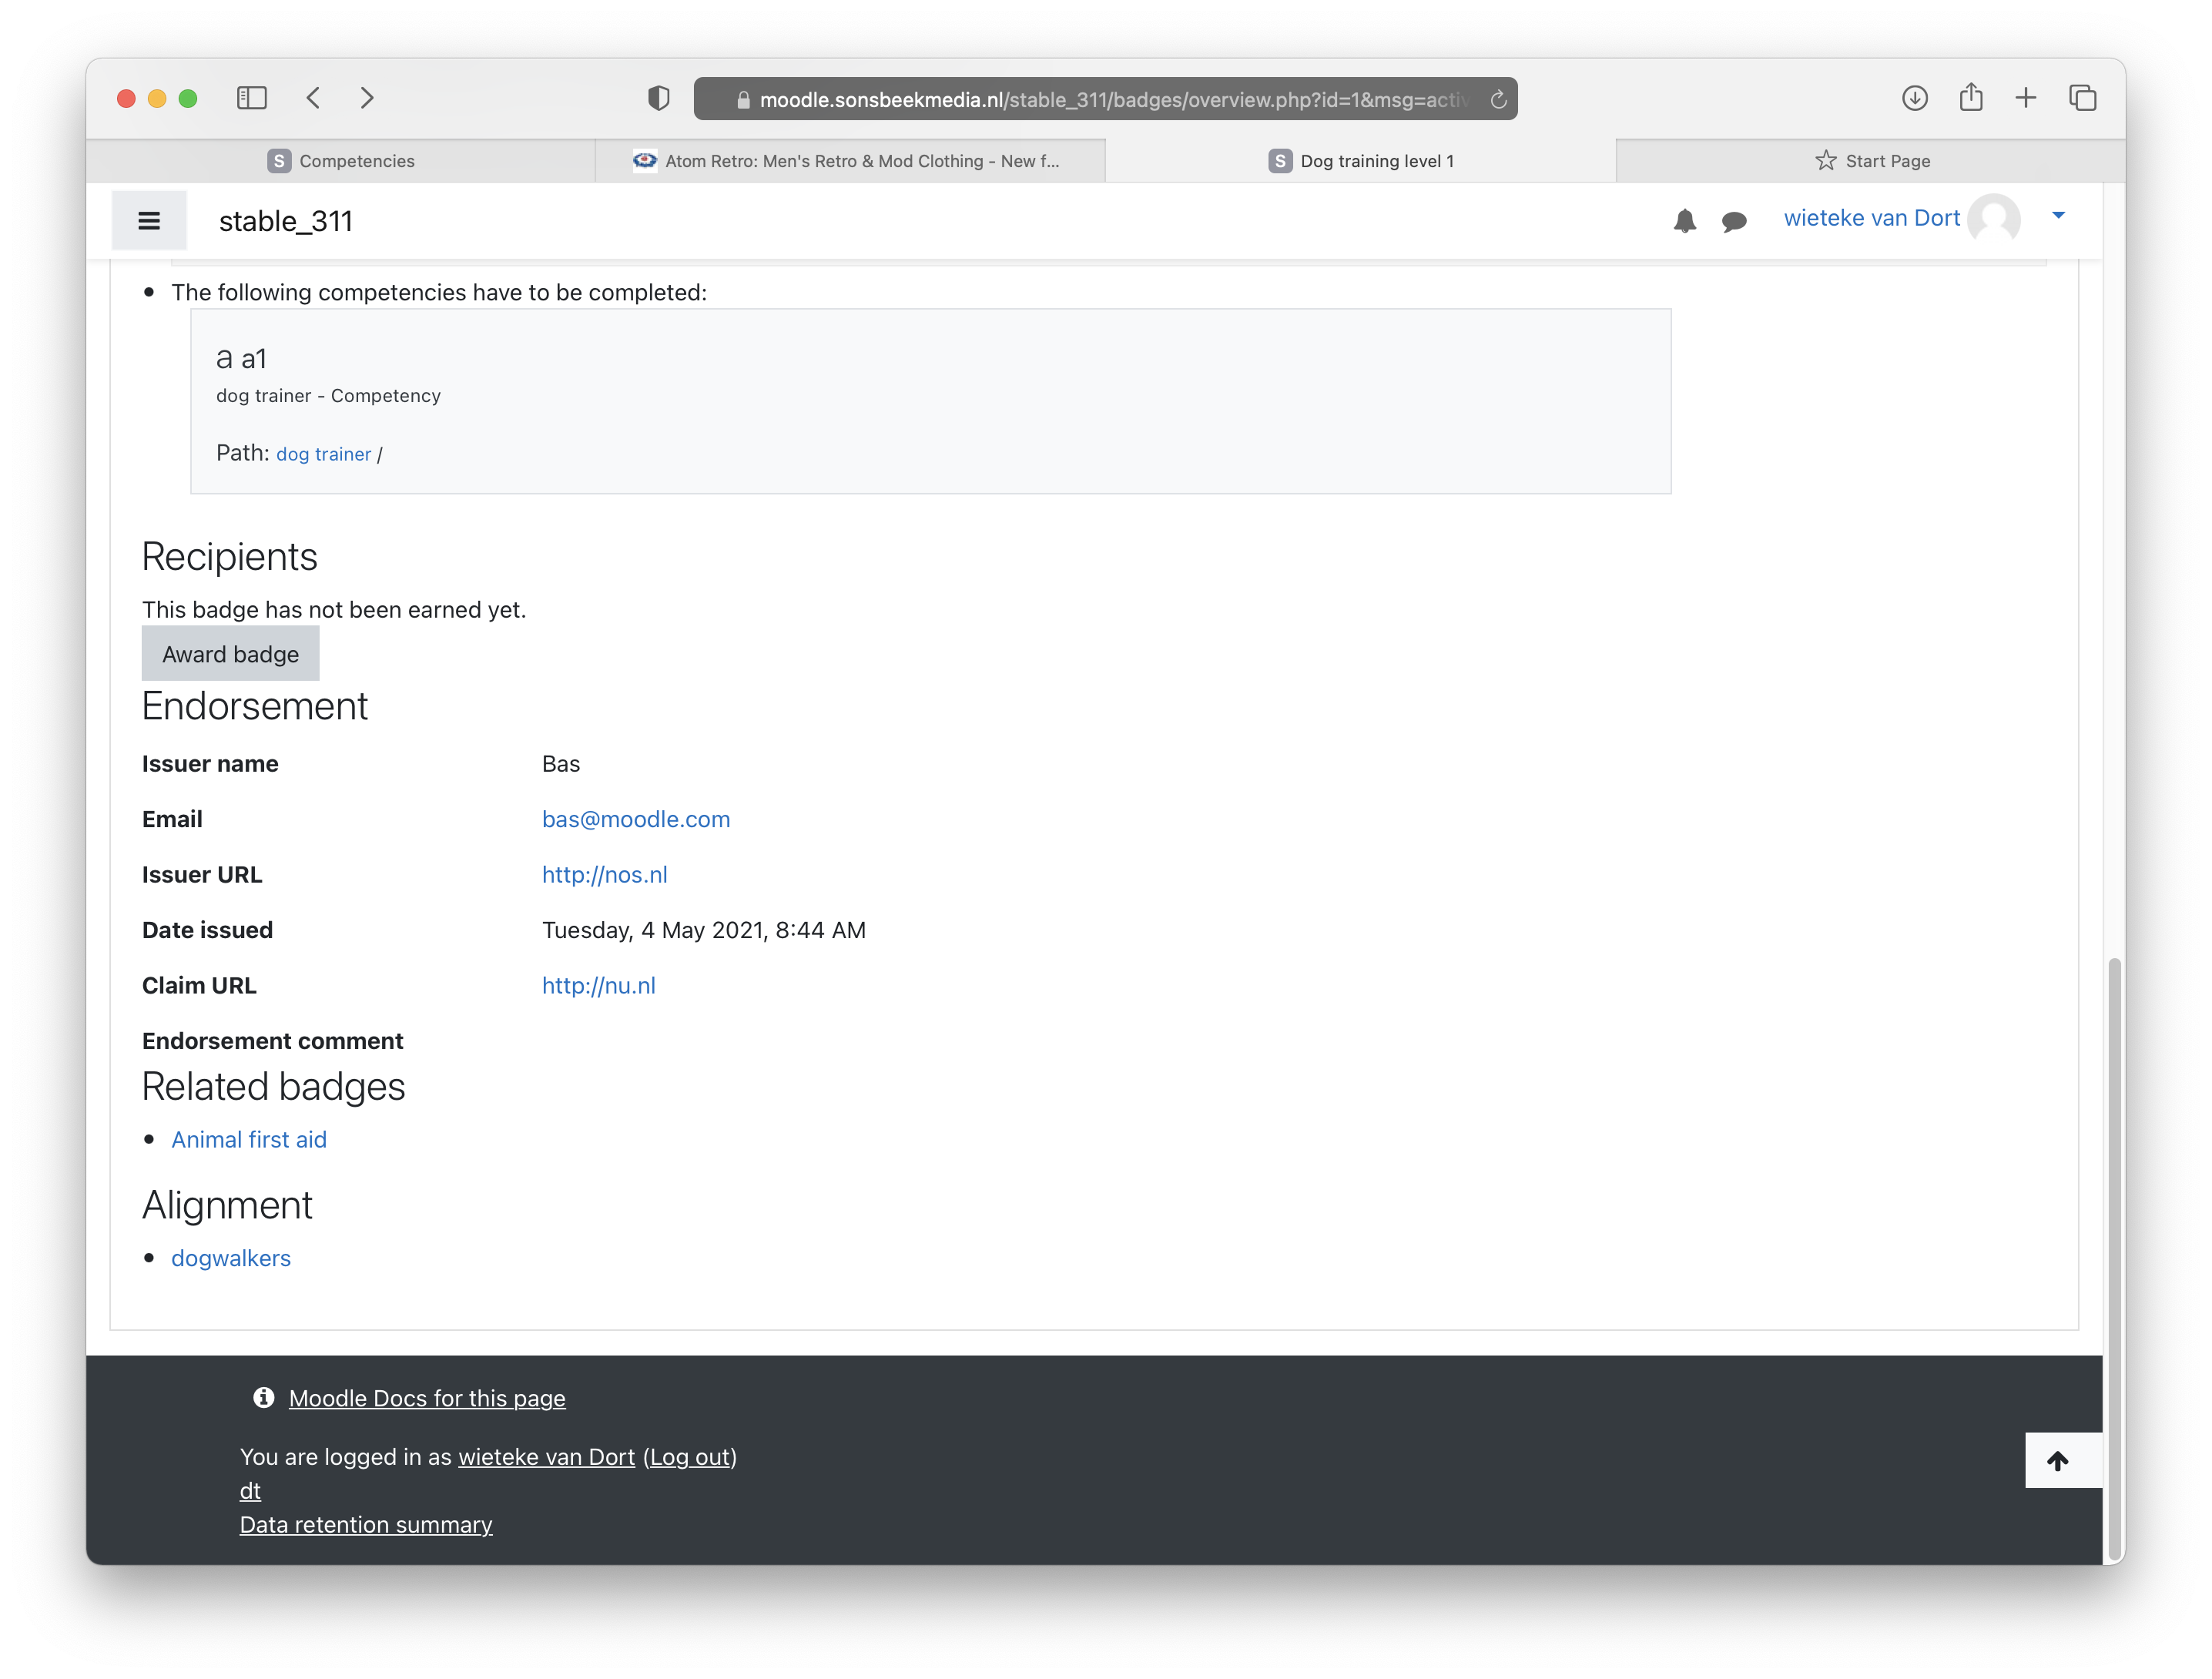
Task: Click the info icon beside Moodle Docs
Action: 264,1397
